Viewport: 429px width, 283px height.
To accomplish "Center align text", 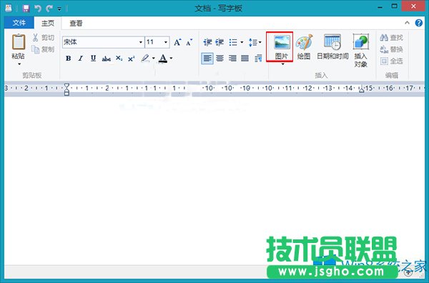I will point(220,58).
